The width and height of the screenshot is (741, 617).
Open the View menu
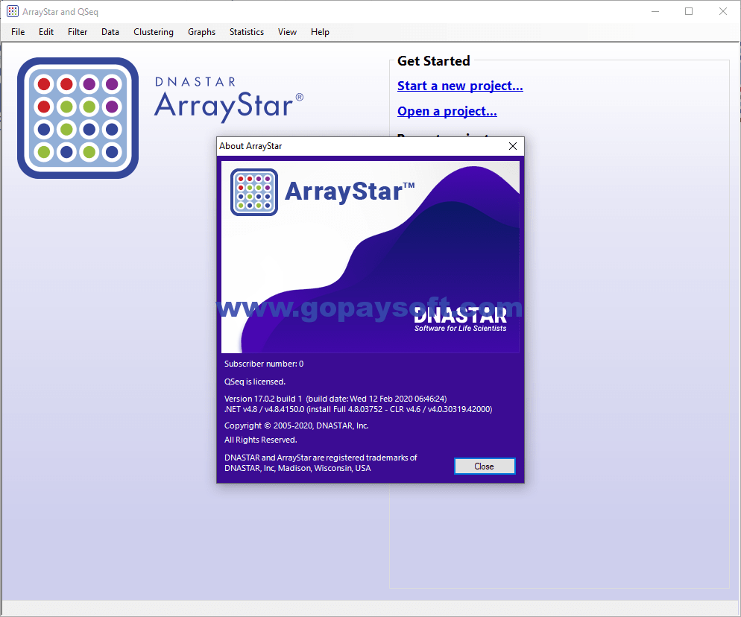[287, 32]
